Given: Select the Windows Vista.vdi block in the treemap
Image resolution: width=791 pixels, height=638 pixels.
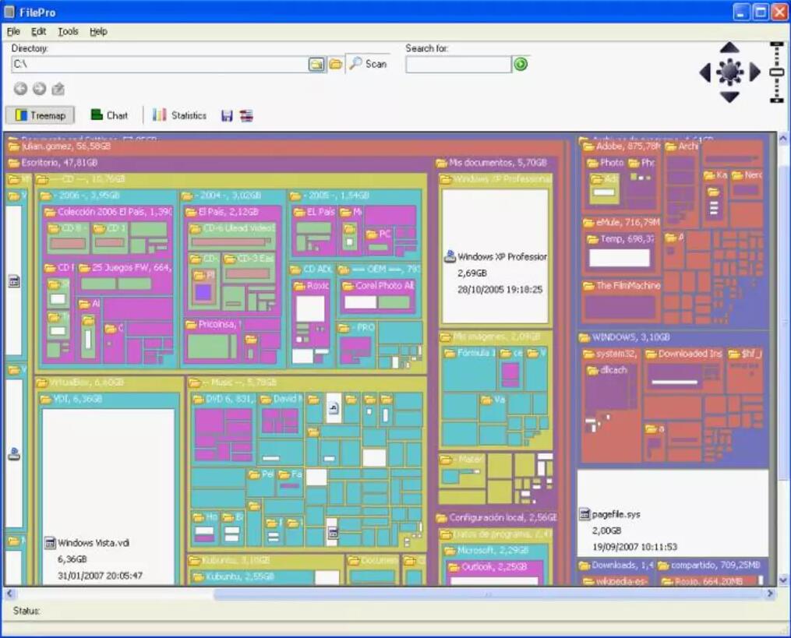Looking at the screenshot, I should pyautogui.click(x=108, y=483).
